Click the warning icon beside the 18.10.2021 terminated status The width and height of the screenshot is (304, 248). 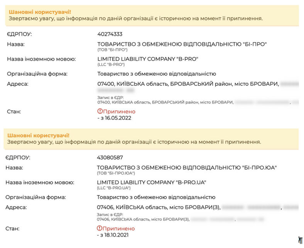pyautogui.click(x=100, y=228)
